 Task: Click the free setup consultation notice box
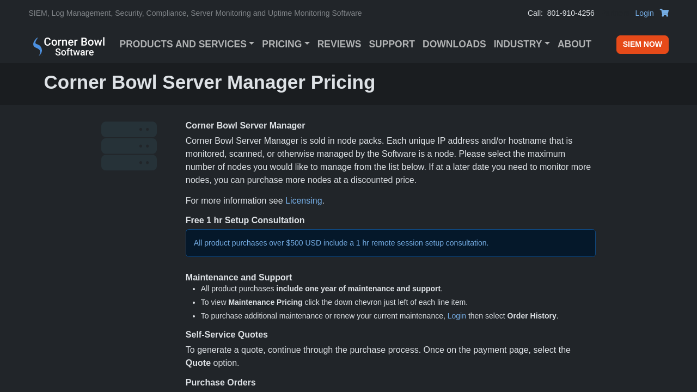tap(390, 243)
